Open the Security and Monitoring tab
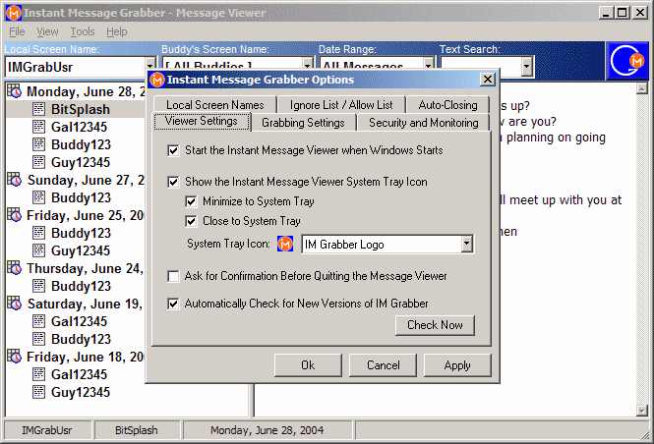Viewport: 654px width, 444px height. click(x=423, y=123)
